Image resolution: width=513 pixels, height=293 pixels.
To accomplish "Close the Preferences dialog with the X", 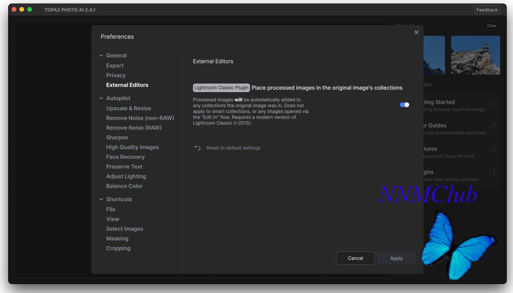I will coord(416,32).
